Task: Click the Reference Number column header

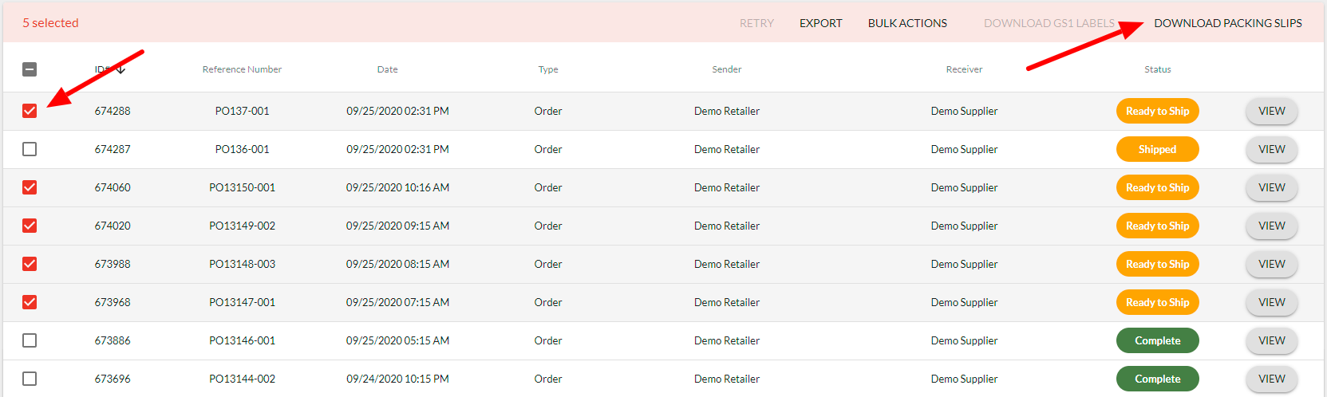Action: click(x=242, y=69)
